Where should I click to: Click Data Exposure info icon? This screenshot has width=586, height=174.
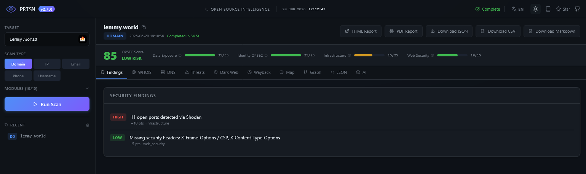(180, 56)
